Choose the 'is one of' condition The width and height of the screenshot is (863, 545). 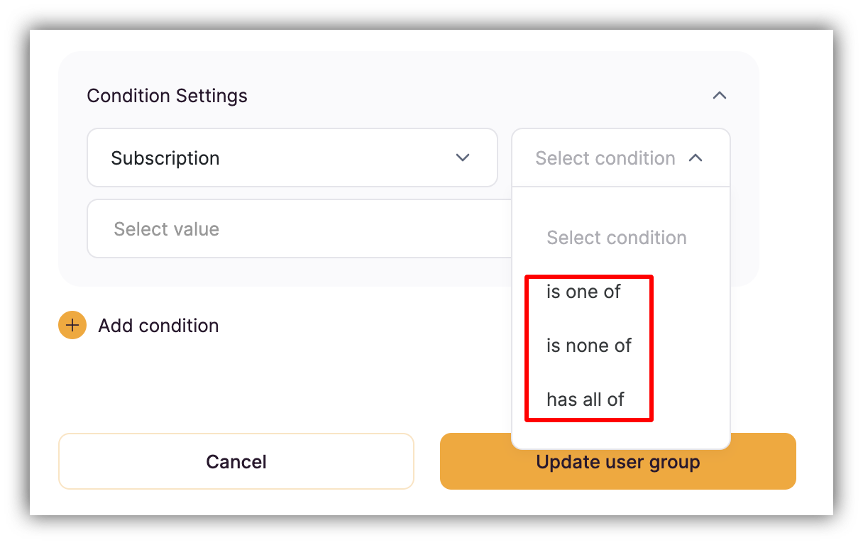click(583, 291)
